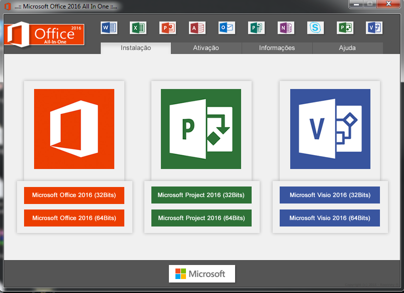Viewport: 404px width, 293px height.
Task: Click the large green Project logo tile
Action: 201,129
